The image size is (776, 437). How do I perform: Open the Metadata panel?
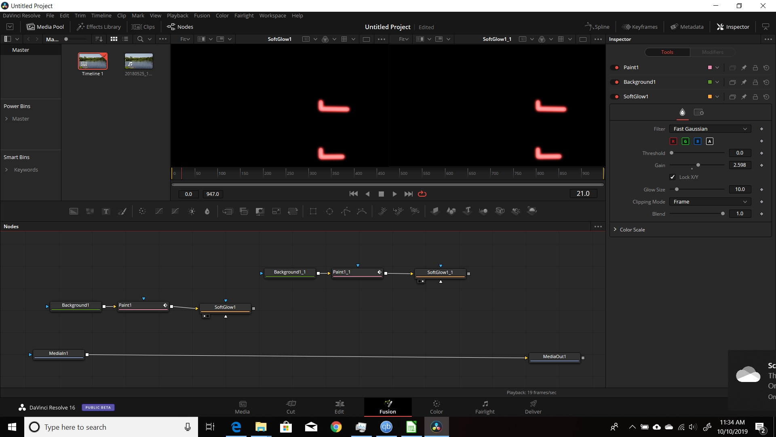[687, 27]
